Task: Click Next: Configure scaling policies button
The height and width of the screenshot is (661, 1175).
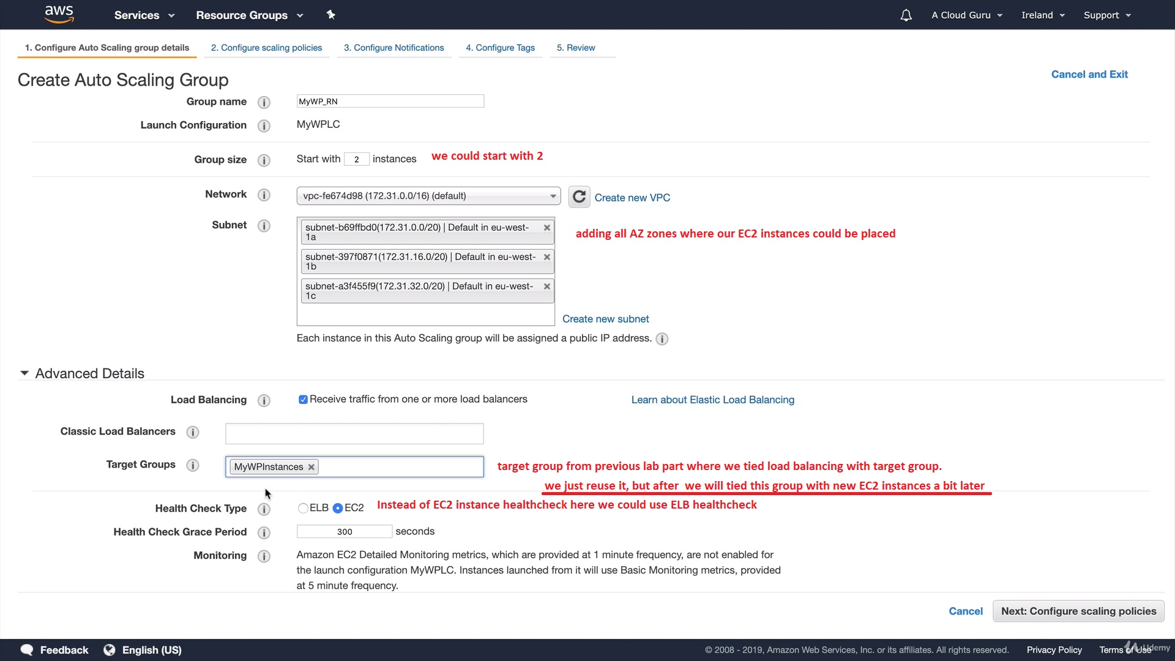Action: pyautogui.click(x=1078, y=611)
